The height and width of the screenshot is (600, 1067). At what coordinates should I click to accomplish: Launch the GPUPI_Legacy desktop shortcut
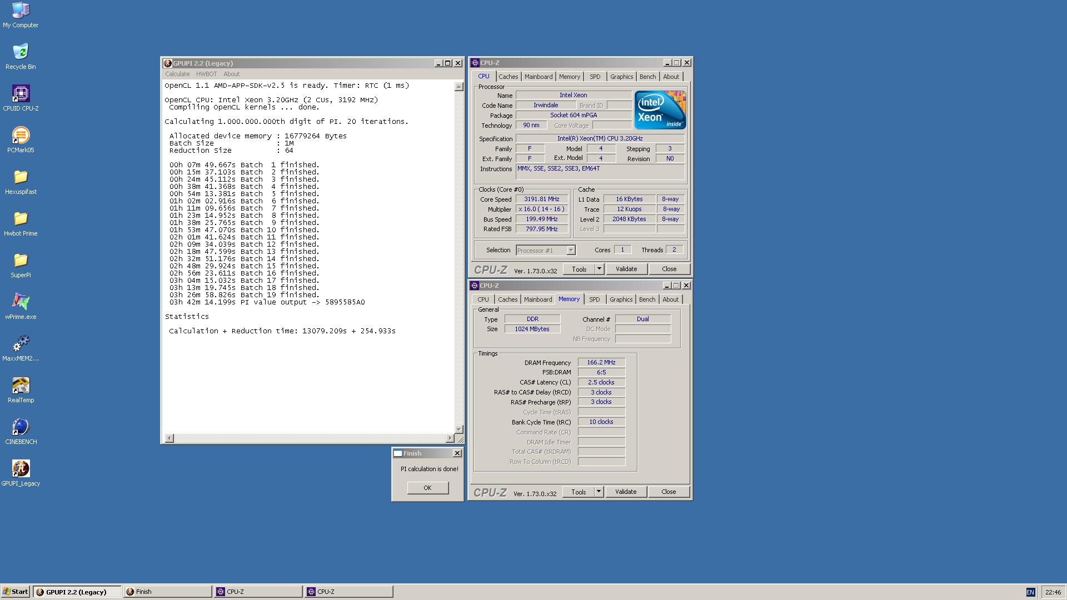pyautogui.click(x=21, y=473)
